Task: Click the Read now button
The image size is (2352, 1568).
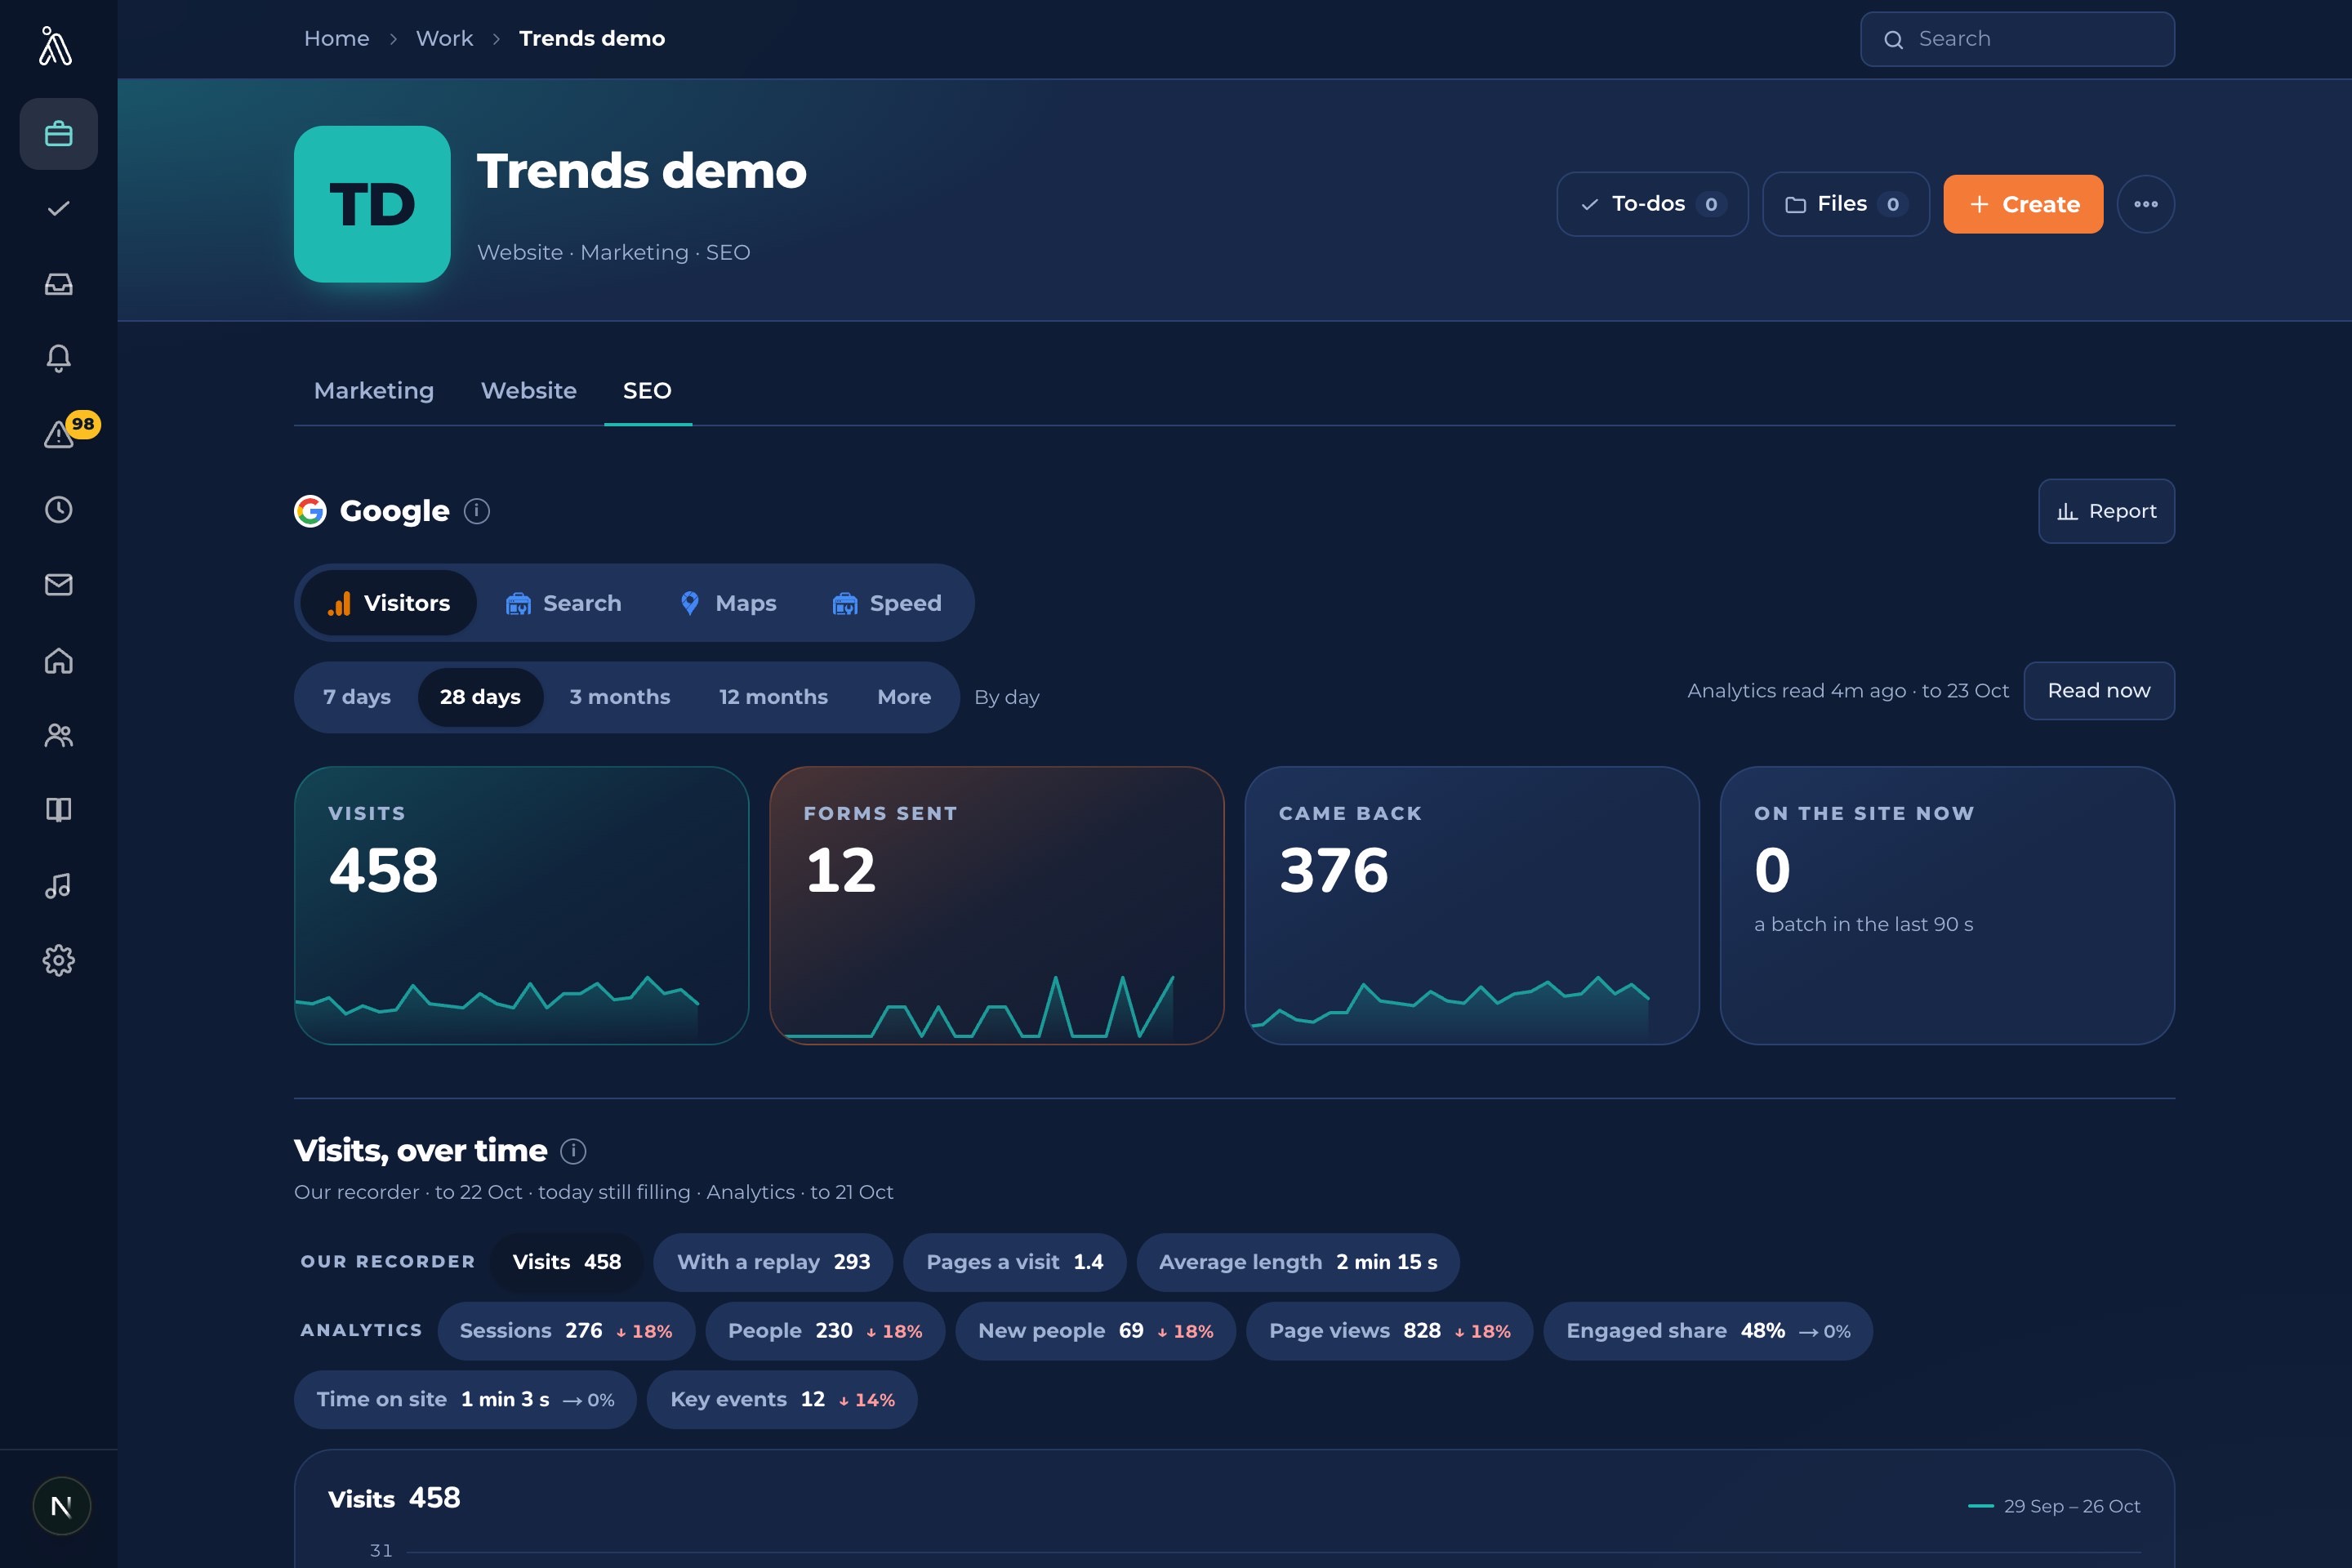Action: 2099,691
